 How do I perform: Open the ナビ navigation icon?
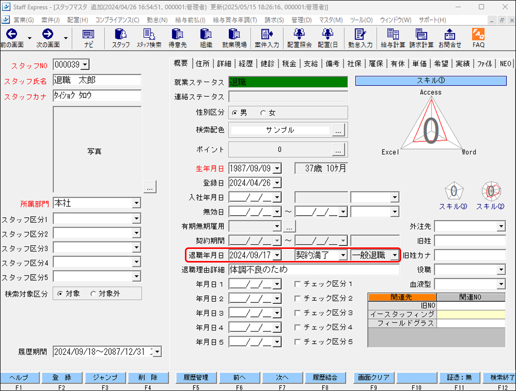[88, 34]
